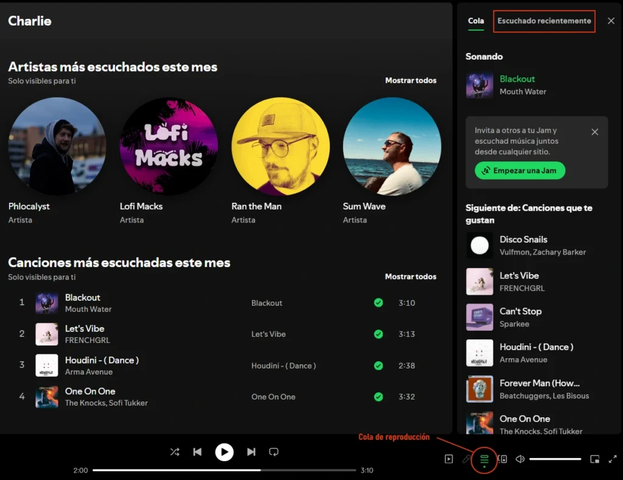Click Let's Vibe cover in top songs list

tap(47, 334)
